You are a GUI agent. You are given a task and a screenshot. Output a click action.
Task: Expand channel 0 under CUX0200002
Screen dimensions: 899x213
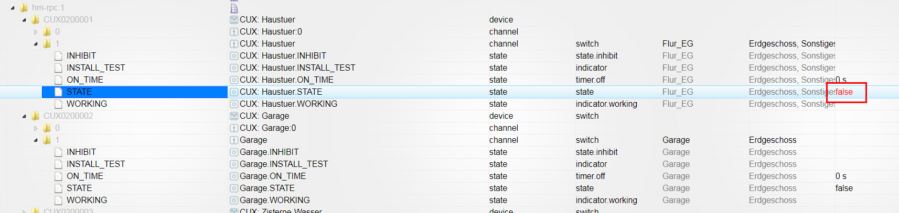[36, 128]
